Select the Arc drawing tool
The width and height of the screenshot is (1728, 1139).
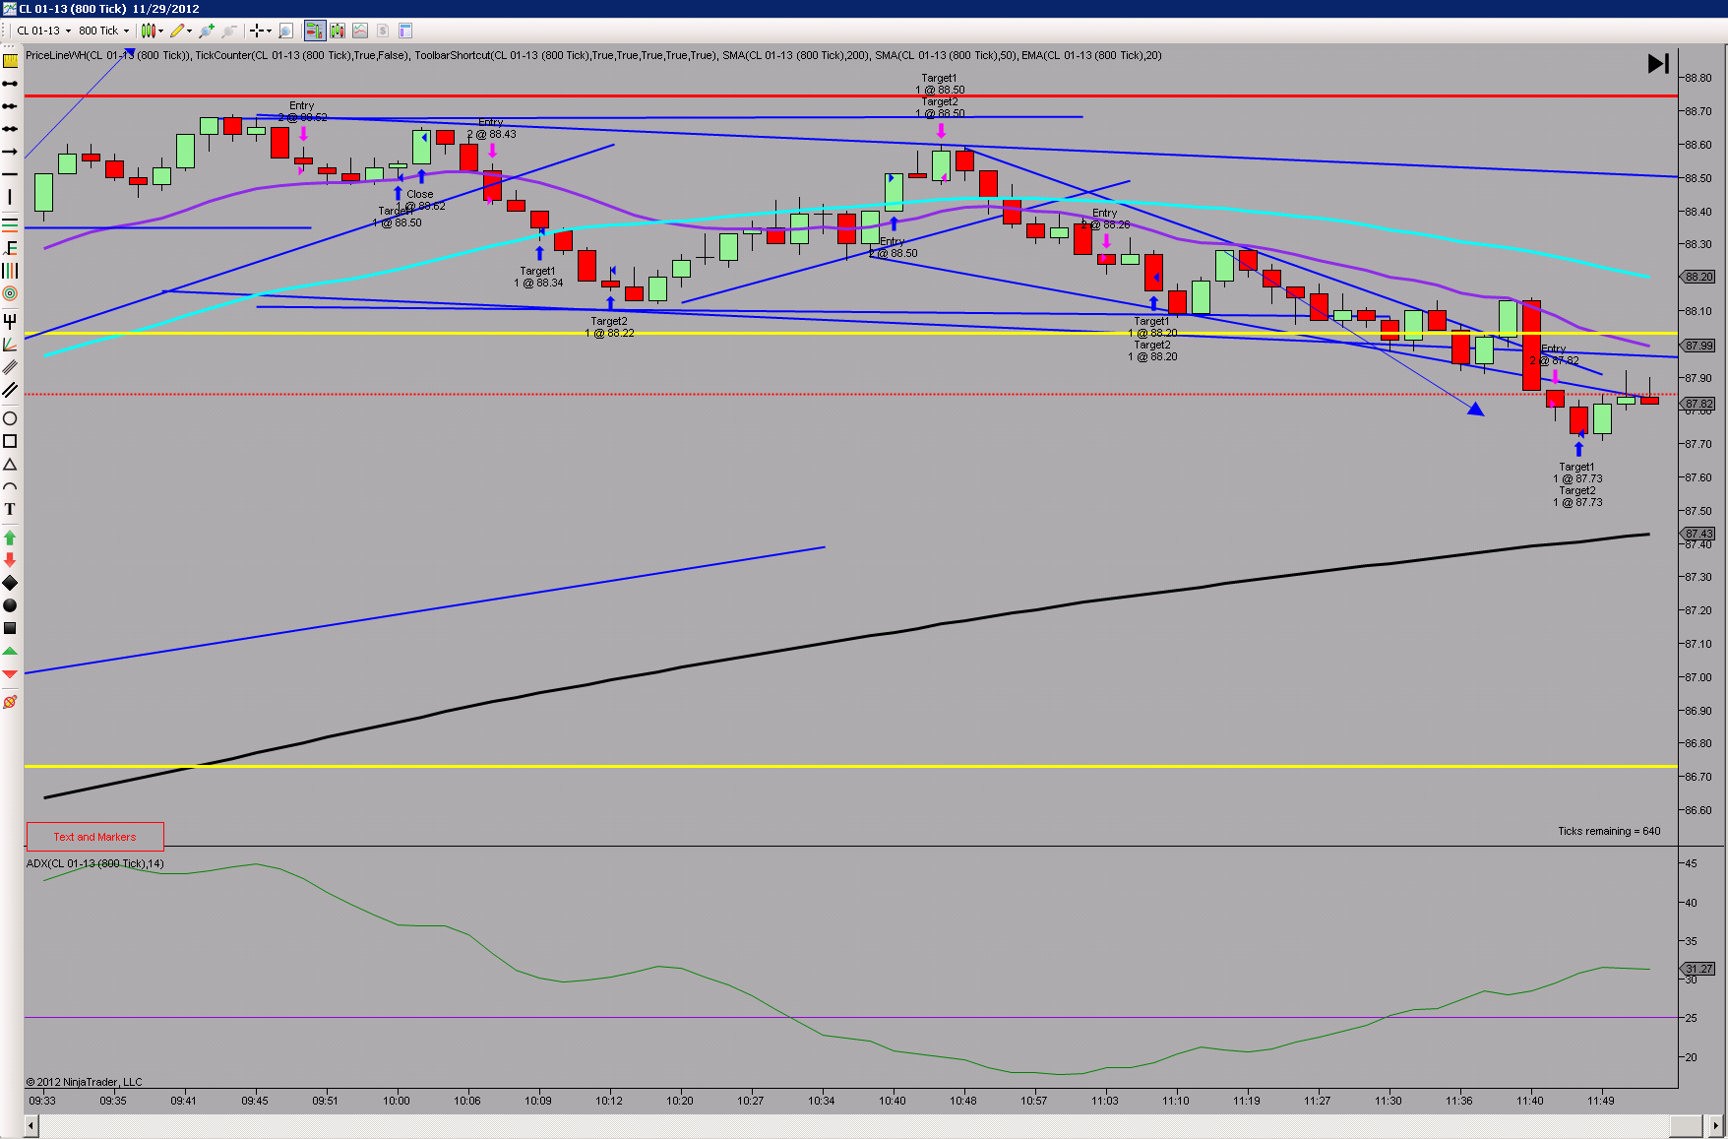pos(10,487)
